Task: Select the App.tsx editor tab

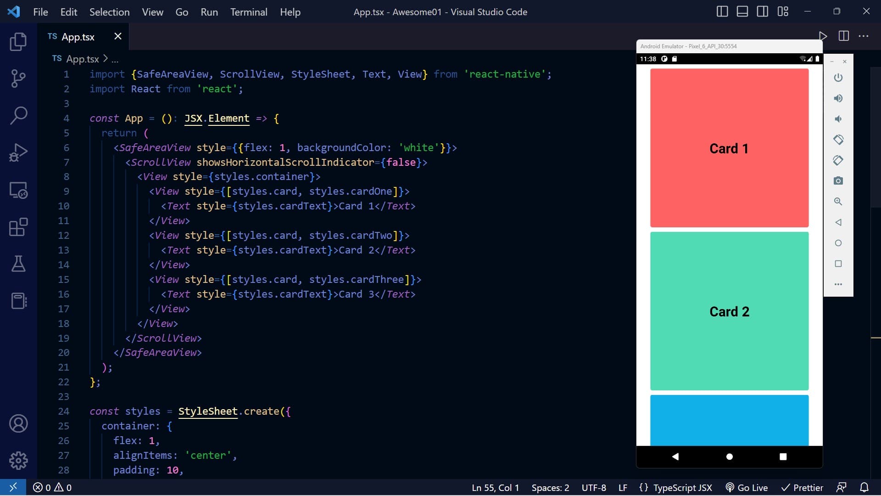Action: click(x=78, y=37)
